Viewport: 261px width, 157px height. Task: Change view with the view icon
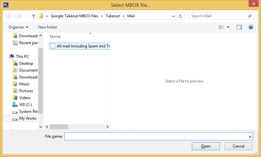pyautogui.click(x=221, y=27)
